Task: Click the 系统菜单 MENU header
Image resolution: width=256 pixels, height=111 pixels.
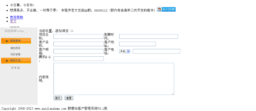Action: pyautogui.click(x=14, y=31)
